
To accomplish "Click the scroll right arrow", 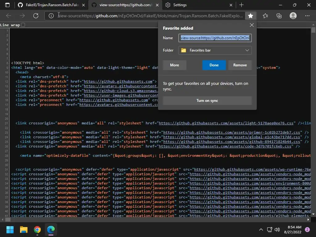I will 308,220.
